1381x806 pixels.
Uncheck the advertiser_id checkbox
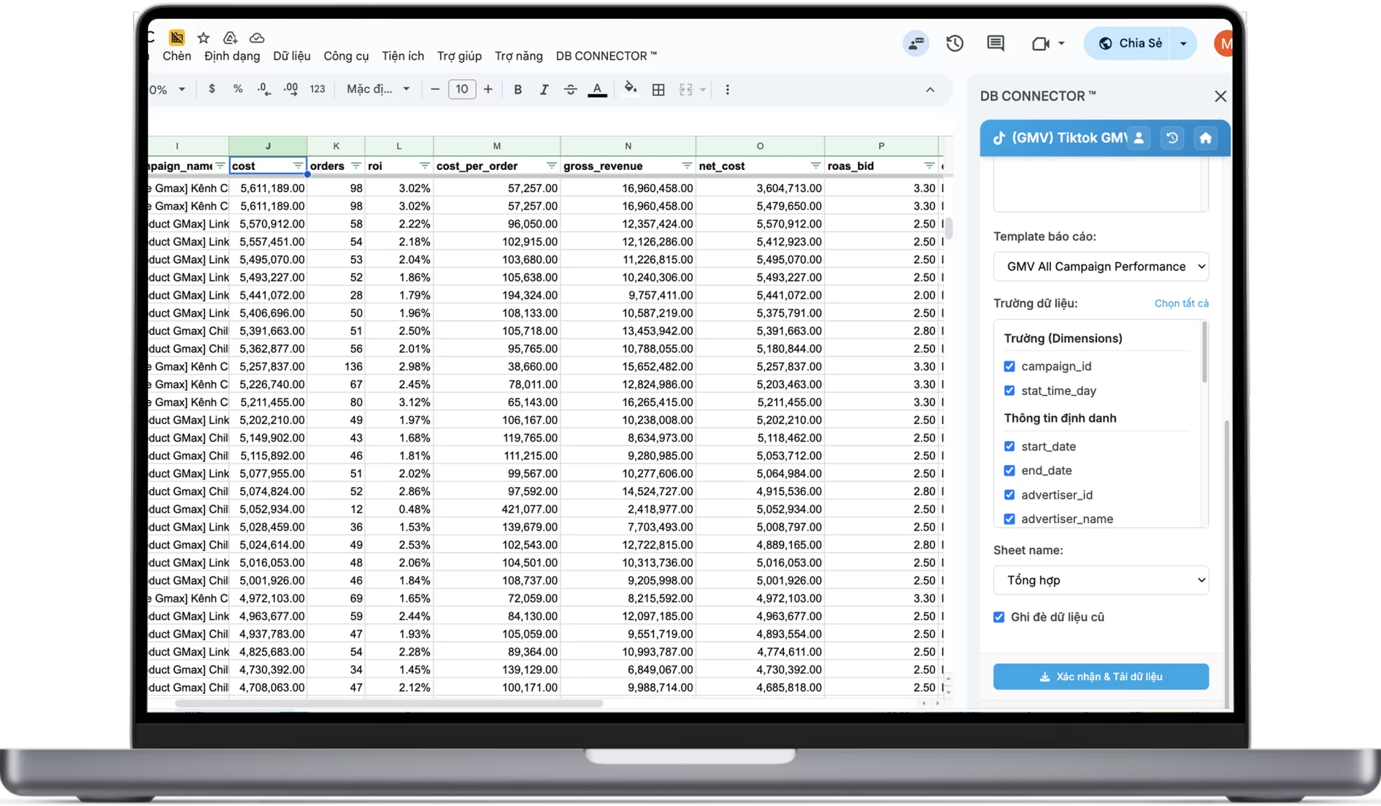[x=1009, y=495]
